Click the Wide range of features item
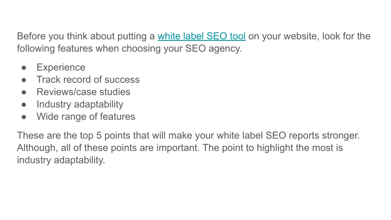The width and height of the screenshot is (391, 220). (86, 117)
